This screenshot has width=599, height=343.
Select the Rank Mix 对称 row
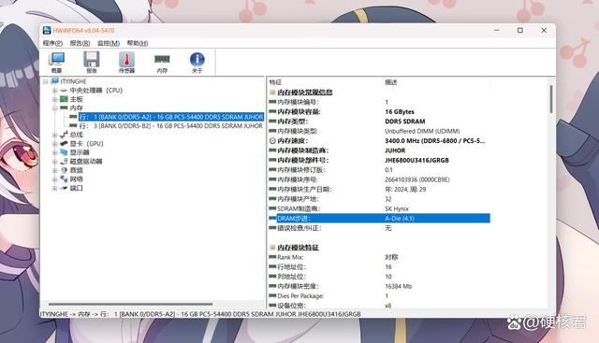coord(379,257)
